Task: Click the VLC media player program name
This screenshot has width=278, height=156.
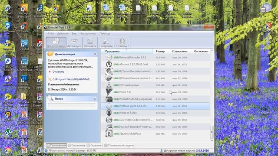Action: pos(129,85)
